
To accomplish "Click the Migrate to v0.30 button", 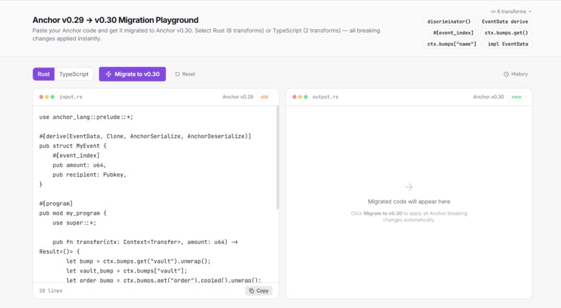I will point(132,74).
